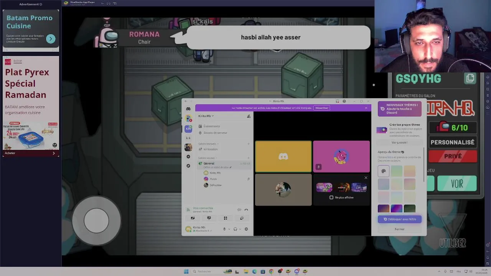Select user Malek in voice channel
This screenshot has height=276, width=491.
point(213,179)
